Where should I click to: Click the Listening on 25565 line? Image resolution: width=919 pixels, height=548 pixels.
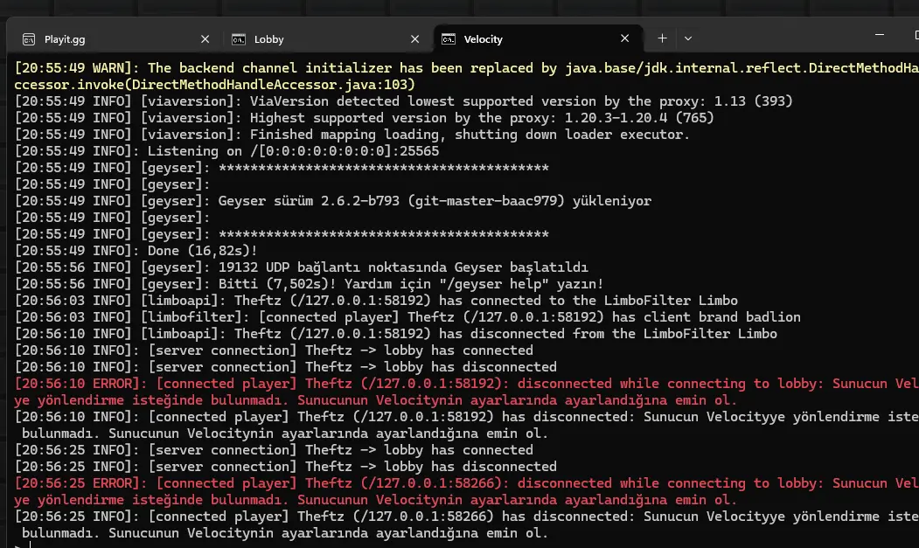[226, 151]
